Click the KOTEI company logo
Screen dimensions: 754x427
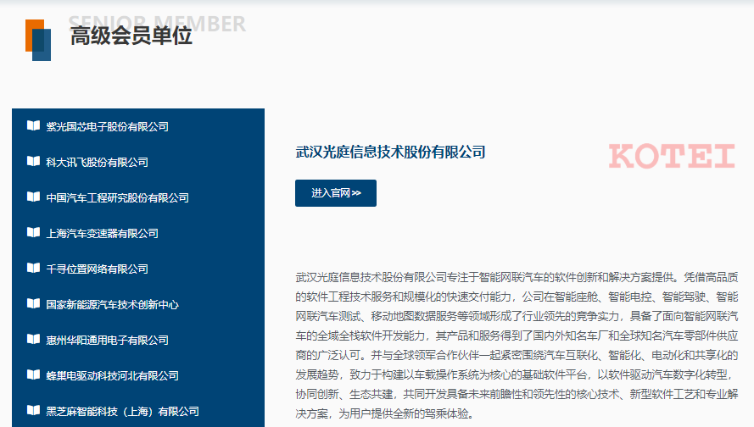coord(672,156)
